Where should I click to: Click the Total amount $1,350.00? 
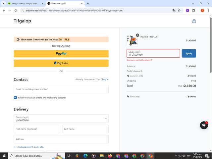click(189, 86)
